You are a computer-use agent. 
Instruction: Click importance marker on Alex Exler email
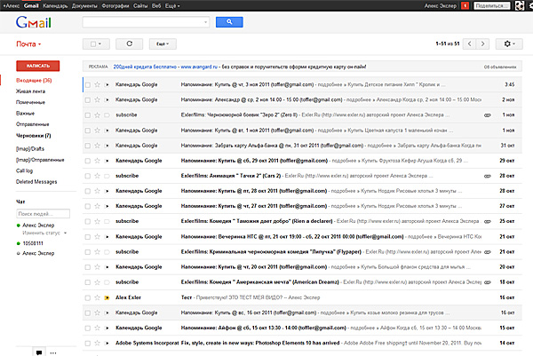(x=107, y=297)
